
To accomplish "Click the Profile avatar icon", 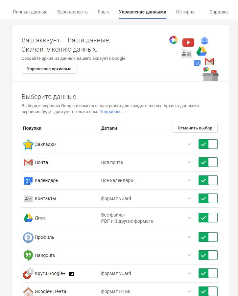I will (28, 237).
